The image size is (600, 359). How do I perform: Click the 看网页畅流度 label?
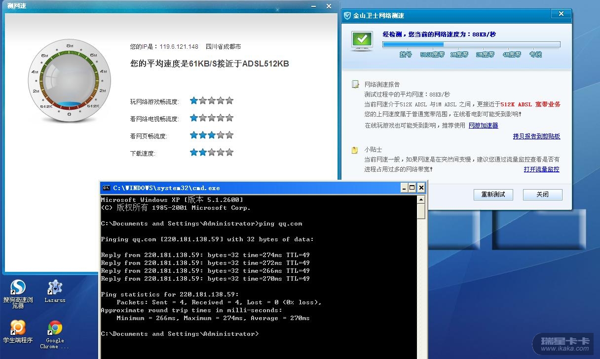[149, 136]
